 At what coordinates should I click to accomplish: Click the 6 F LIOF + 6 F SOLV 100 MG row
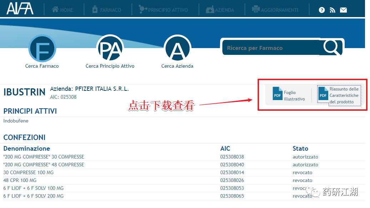[x=184, y=188]
